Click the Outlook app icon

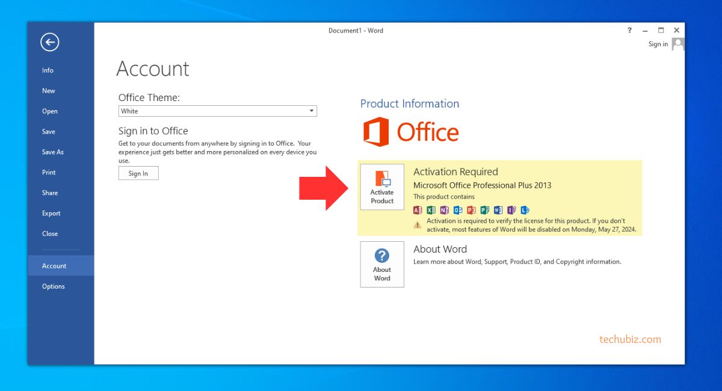[458, 210]
